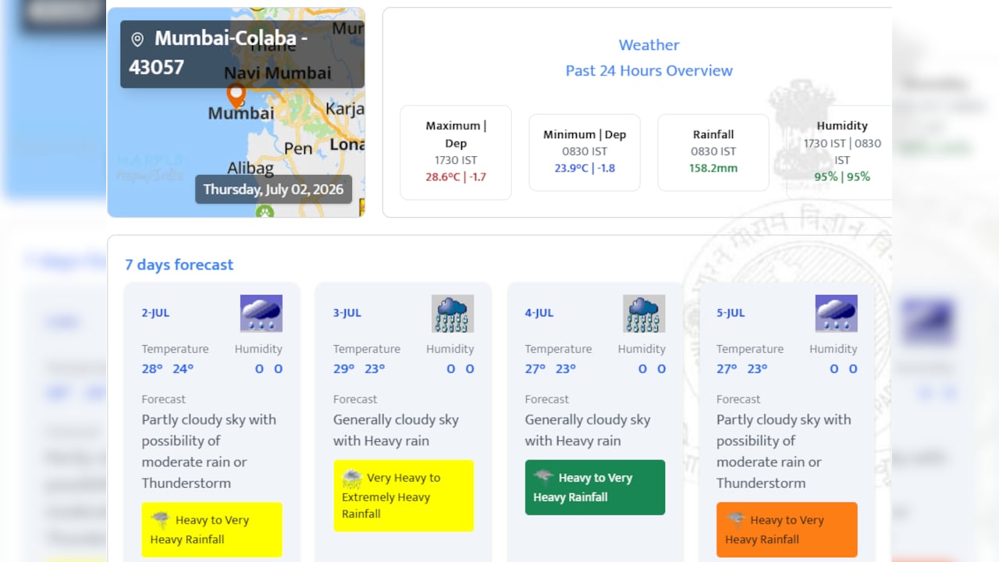999x562 pixels.
Task: Open the 2-JUL Heavy to Very Heavy Rainfall warning
Action: pos(212,530)
